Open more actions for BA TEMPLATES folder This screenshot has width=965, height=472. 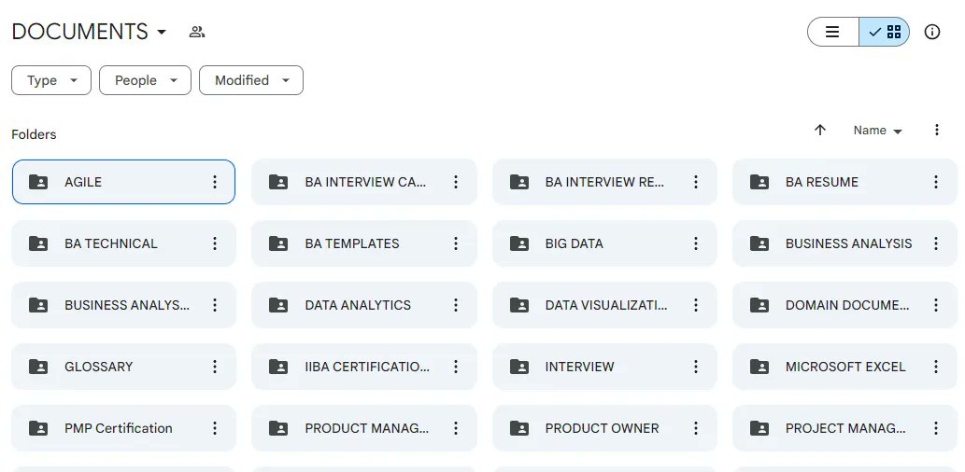pos(456,243)
